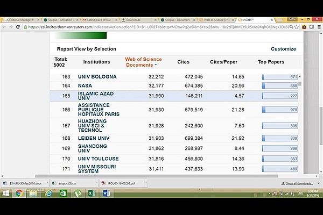Close the downloads bar with the X
The image size is (323, 215).
click(319, 183)
